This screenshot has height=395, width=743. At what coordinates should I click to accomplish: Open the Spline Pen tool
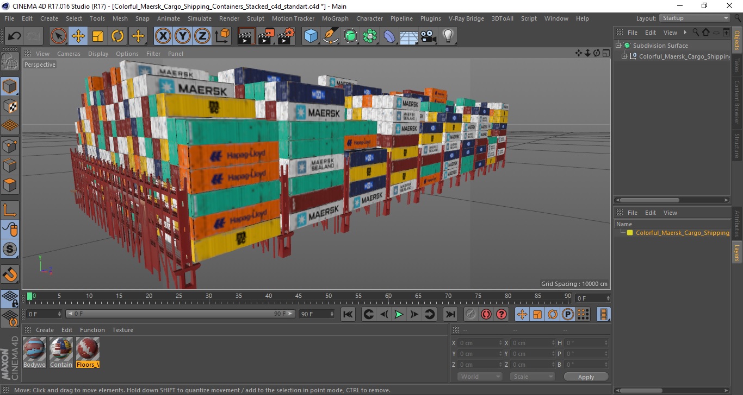[331, 36]
